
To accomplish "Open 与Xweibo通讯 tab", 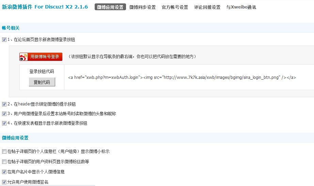I will tap(241, 7).
